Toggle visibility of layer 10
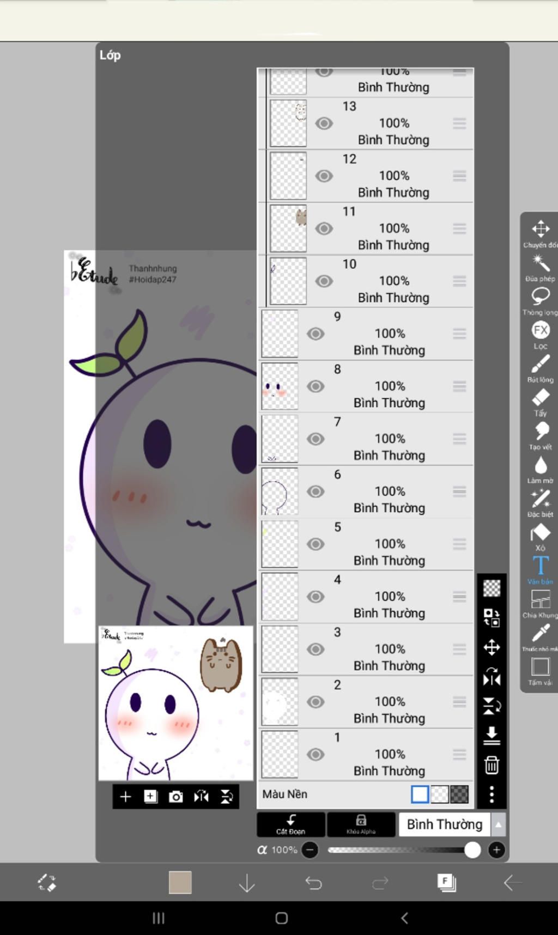 point(324,281)
